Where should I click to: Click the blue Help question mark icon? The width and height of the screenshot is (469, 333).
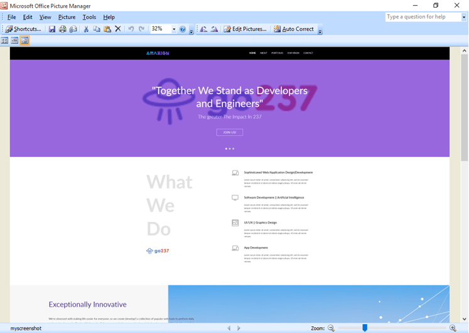coord(183,29)
